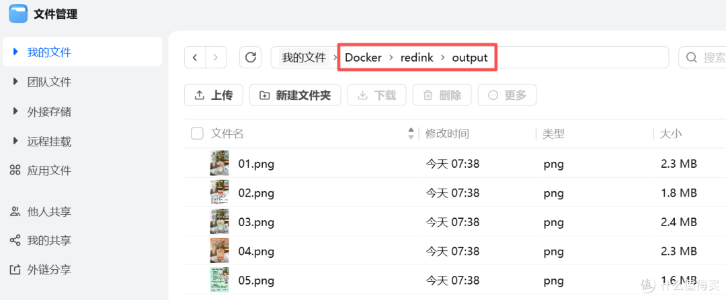Expand the 远程挂载 tree arrow
This screenshot has height=300, width=726.
pos(15,141)
